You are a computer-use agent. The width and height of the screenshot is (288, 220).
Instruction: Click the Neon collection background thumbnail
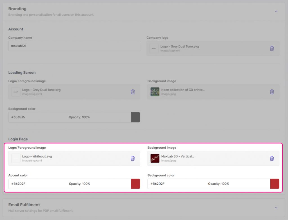(155, 92)
